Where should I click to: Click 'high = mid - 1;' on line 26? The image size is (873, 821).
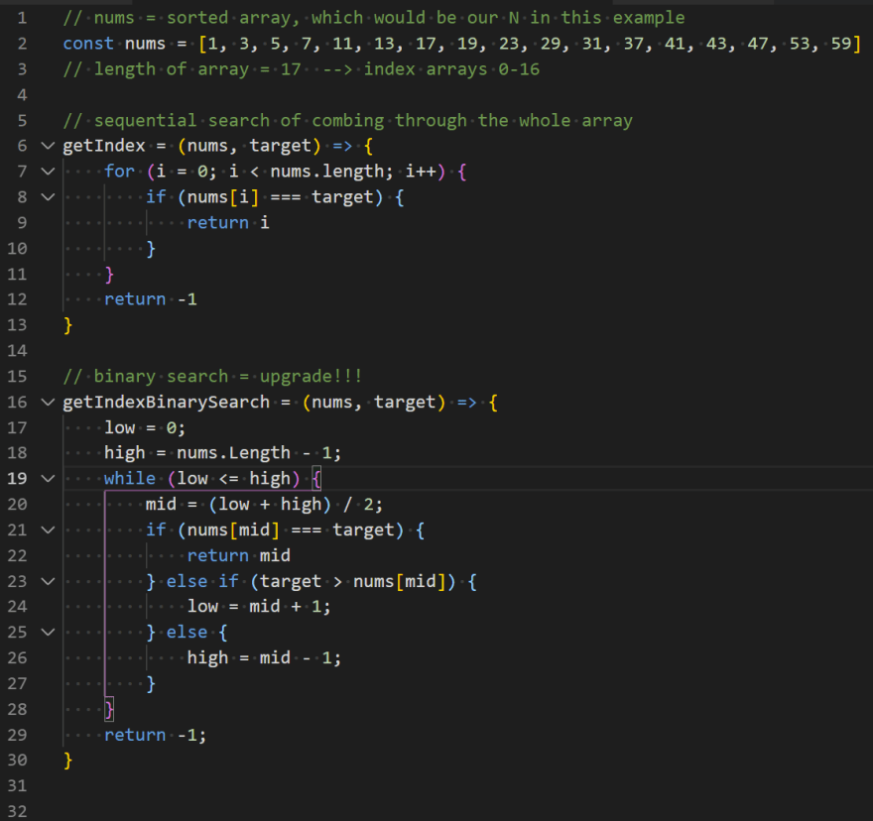click(264, 658)
